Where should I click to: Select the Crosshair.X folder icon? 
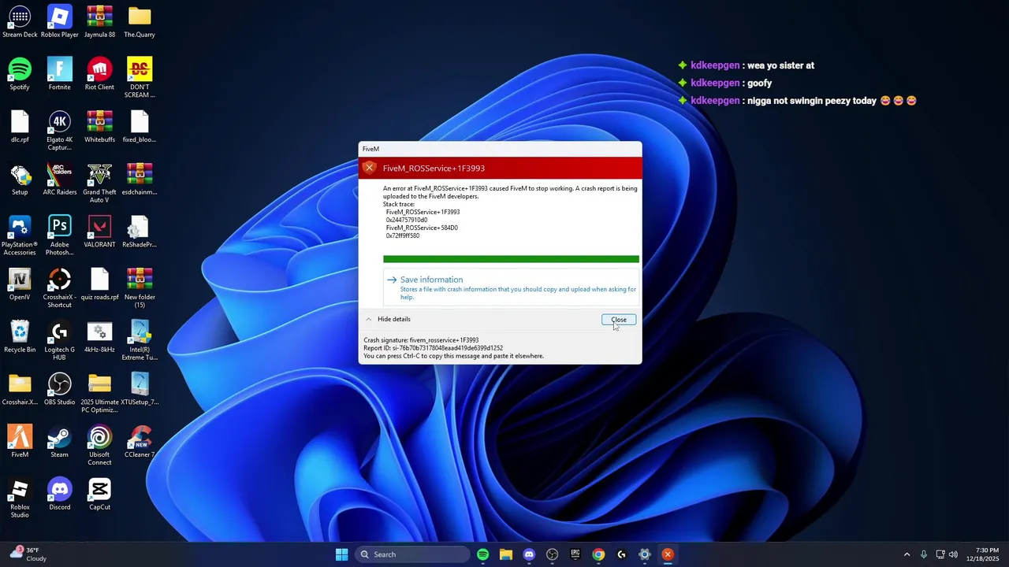20,389
